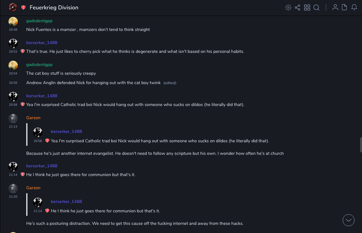Jump to quoted communion message in 21:20 reply
The height and width of the screenshot is (233, 362).
[x=105, y=211]
